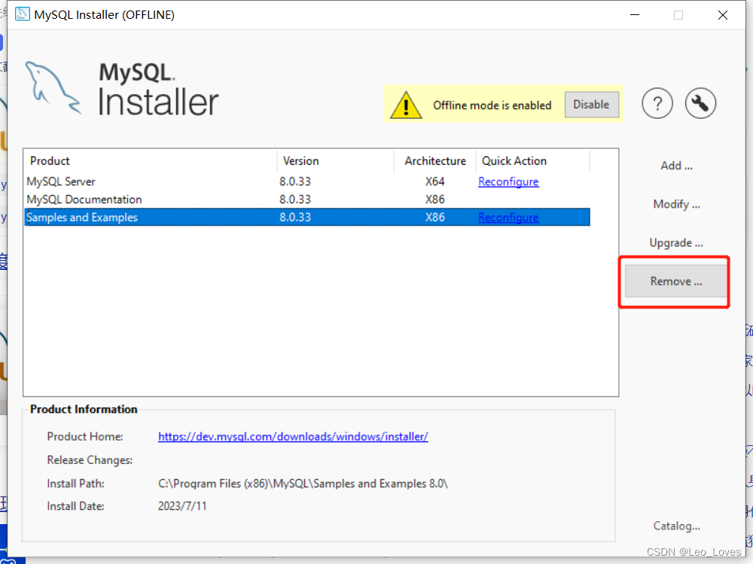753x564 pixels.
Task: Open the Product Home download page link
Action: 293,436
